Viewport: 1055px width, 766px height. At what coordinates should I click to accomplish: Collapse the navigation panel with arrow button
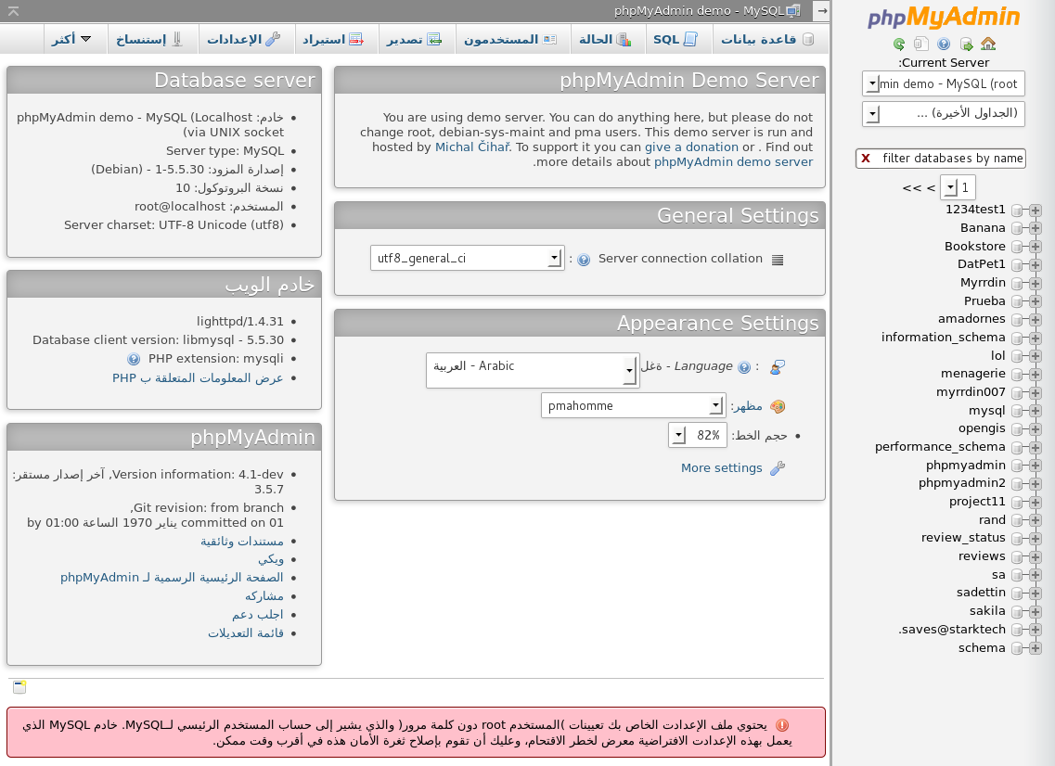pyautogui.click(x=820, y=10)
